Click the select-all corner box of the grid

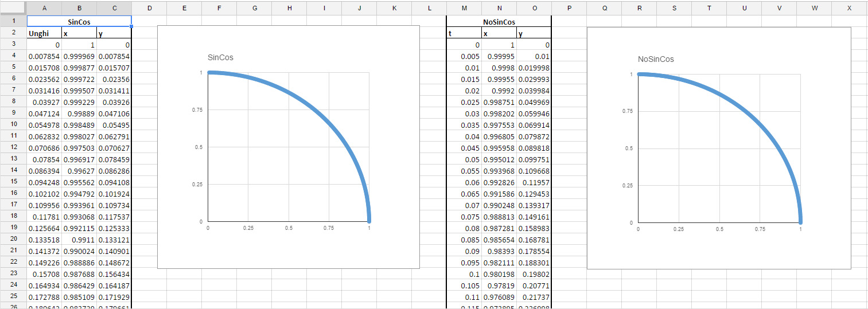point(13,8)
